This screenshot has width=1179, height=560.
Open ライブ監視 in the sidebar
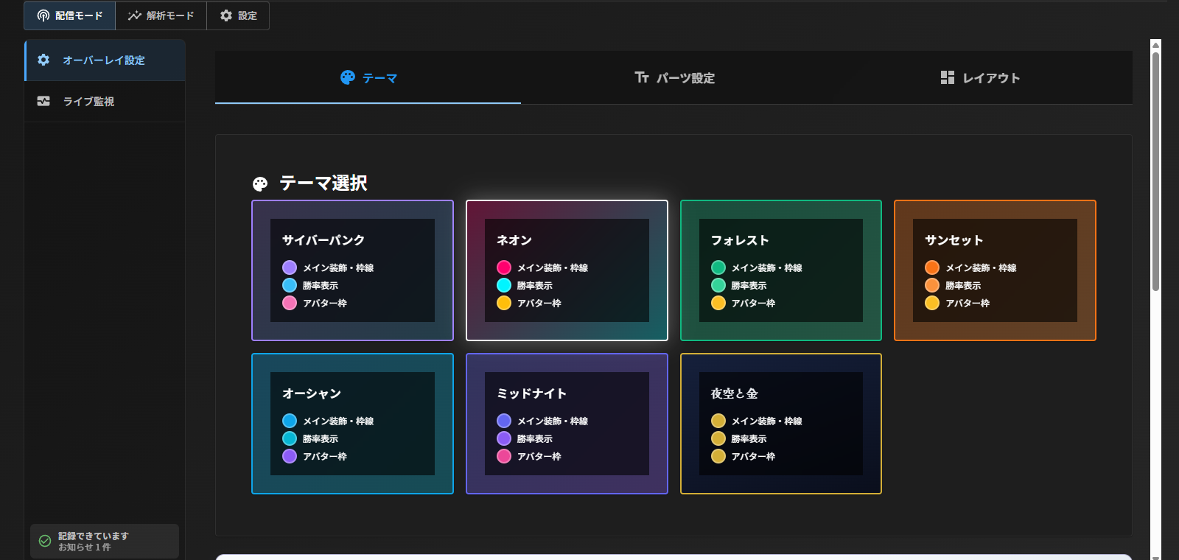coord(105,102)
